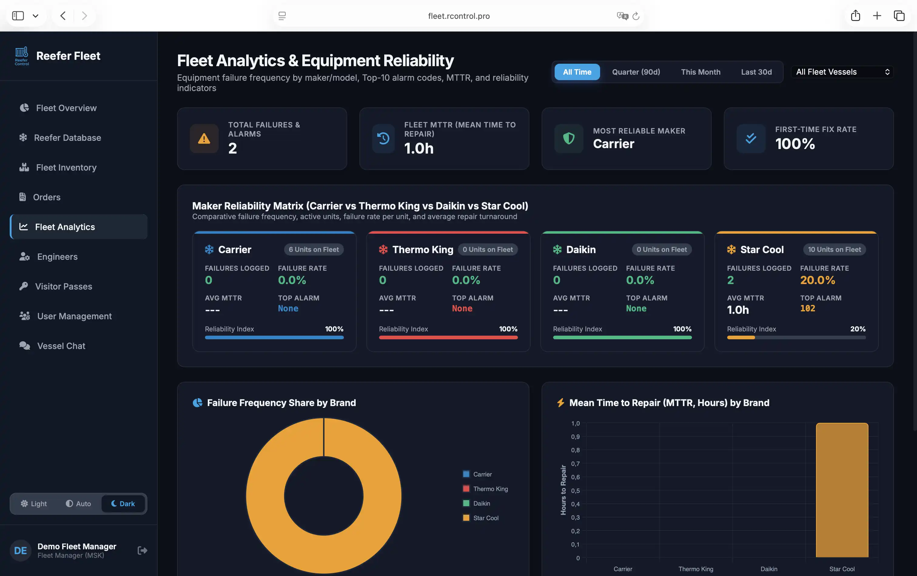Toggle the browser sidebar icon

pos(18,15)
